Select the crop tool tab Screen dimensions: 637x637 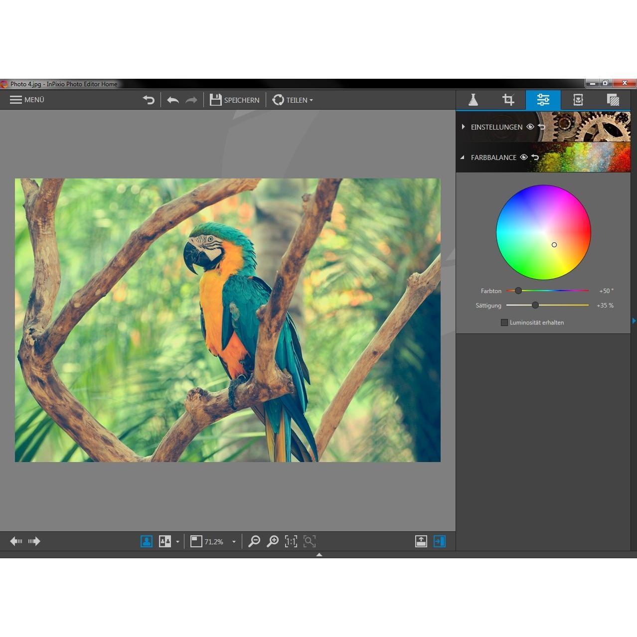tap(508, 100)
